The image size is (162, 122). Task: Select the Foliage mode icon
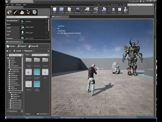[28, 13]
